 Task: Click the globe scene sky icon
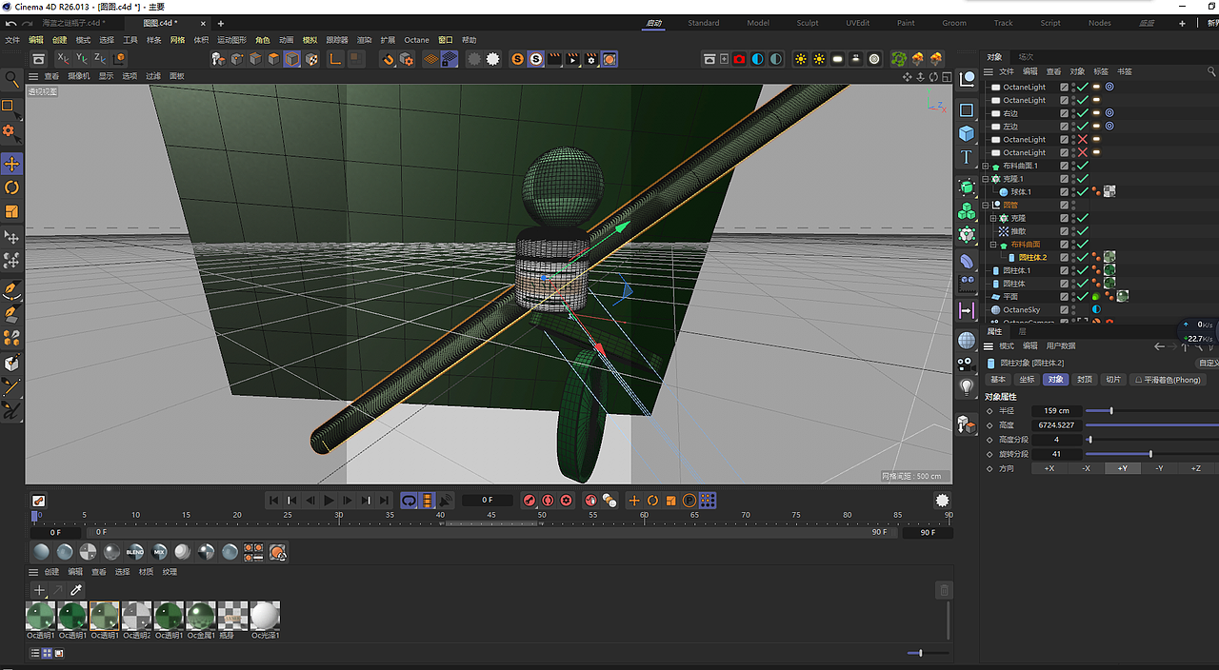pos(967,340)
